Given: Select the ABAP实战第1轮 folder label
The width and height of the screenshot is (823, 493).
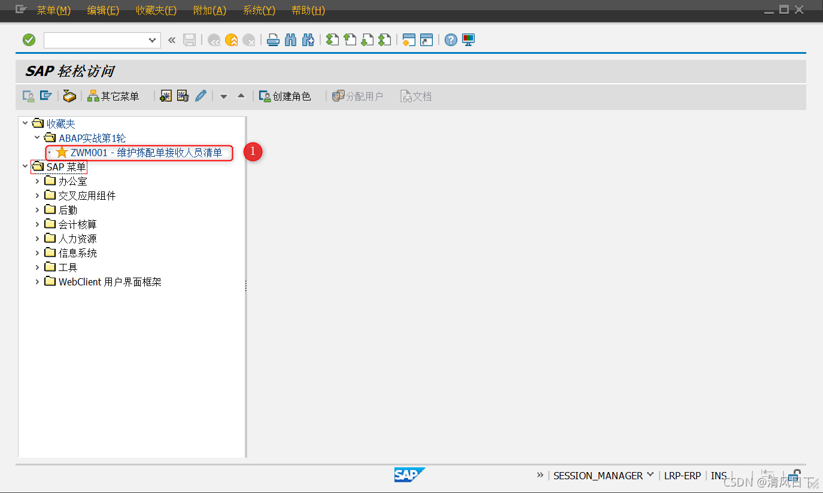Looking at the screenshot, I should tap(92, 138).
